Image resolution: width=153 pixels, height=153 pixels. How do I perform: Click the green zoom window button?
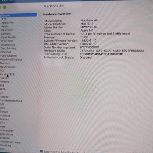pyautogui.click(x=5, y=7)
